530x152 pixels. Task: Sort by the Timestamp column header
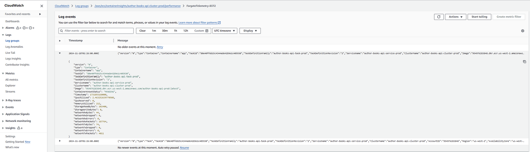(x=75, y=40)
